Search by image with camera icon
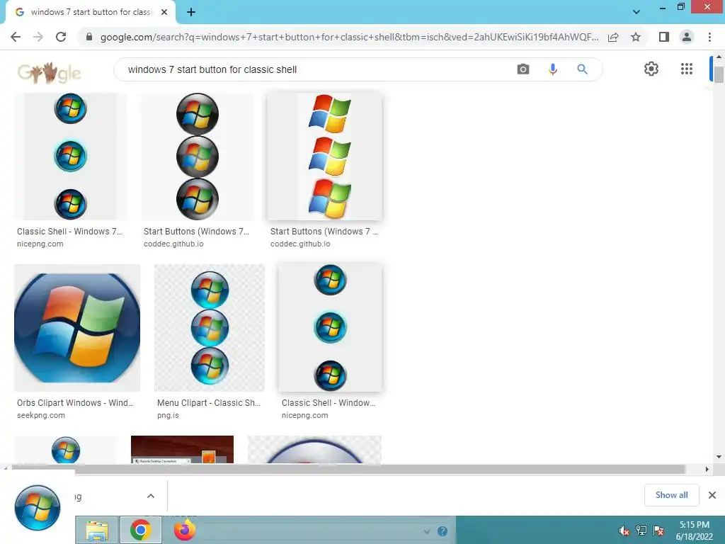The image size is (725, 544). pos(523,69)
